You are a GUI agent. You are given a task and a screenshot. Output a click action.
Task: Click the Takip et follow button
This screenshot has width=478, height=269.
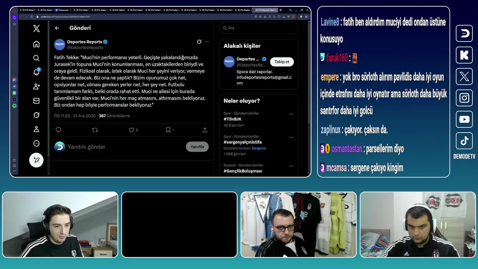click(282, 62)
